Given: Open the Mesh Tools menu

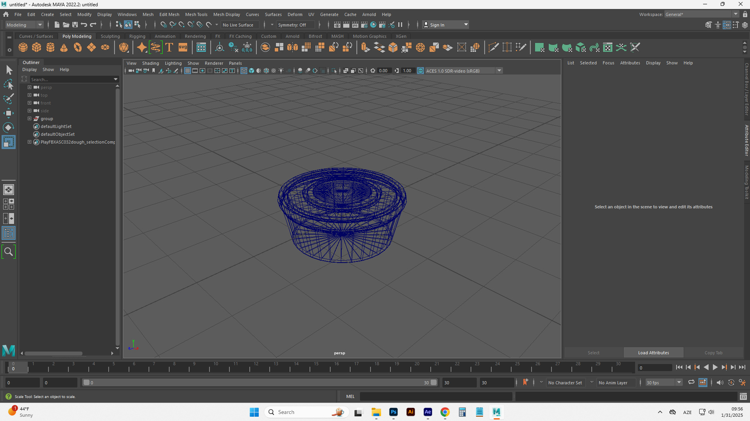Looking at the screenshot, I should point(196,14).
